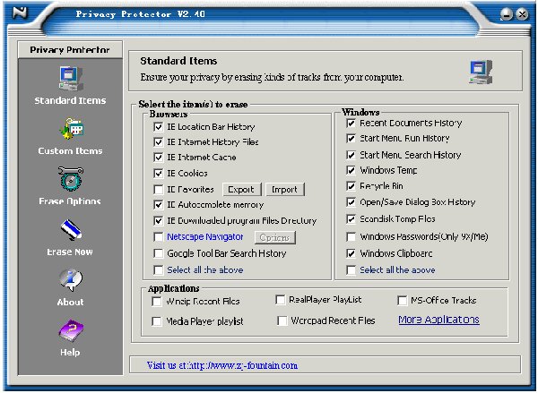This screenshot has width=538, height=393.
Task: Enable Winzip Recent Files checkbox
Action: click(x=157, y=302)
